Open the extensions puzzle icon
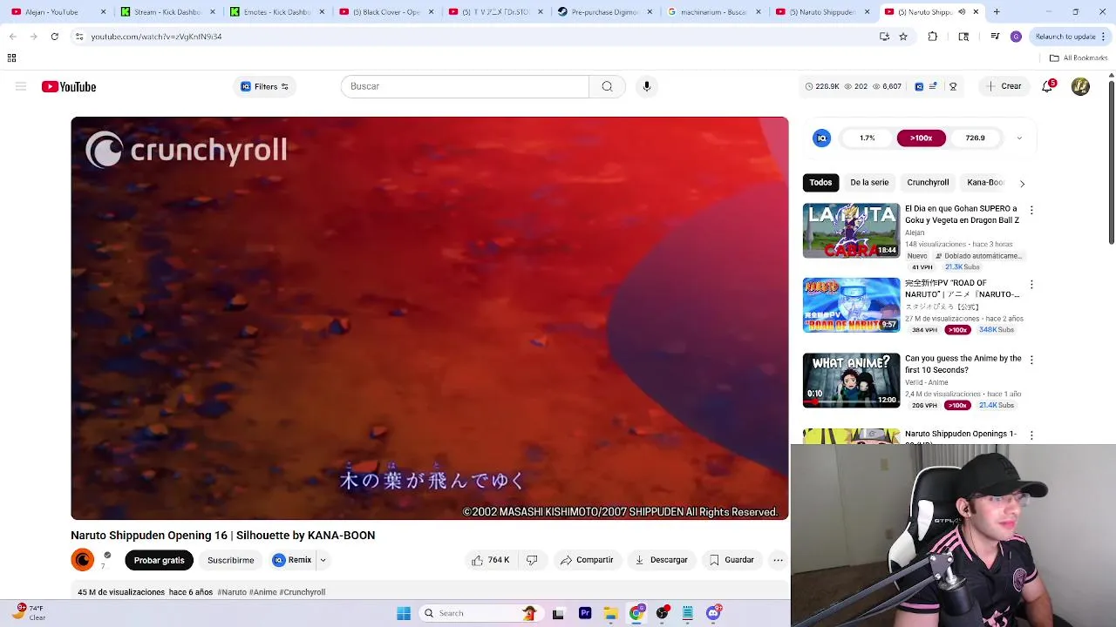The image size is (1116, 627). tap(933, 37)
